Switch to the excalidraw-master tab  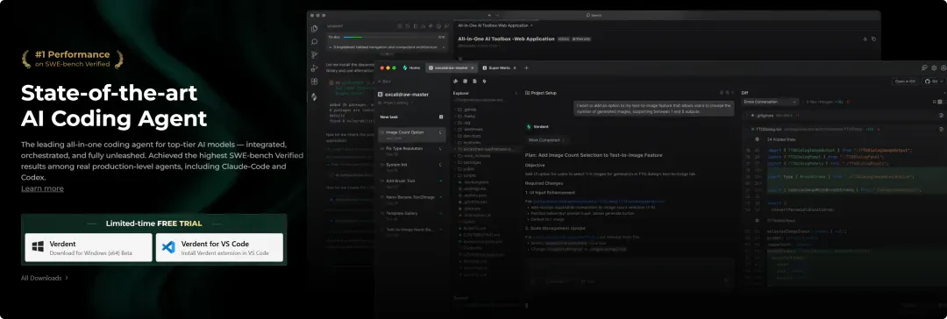point(452,67)
